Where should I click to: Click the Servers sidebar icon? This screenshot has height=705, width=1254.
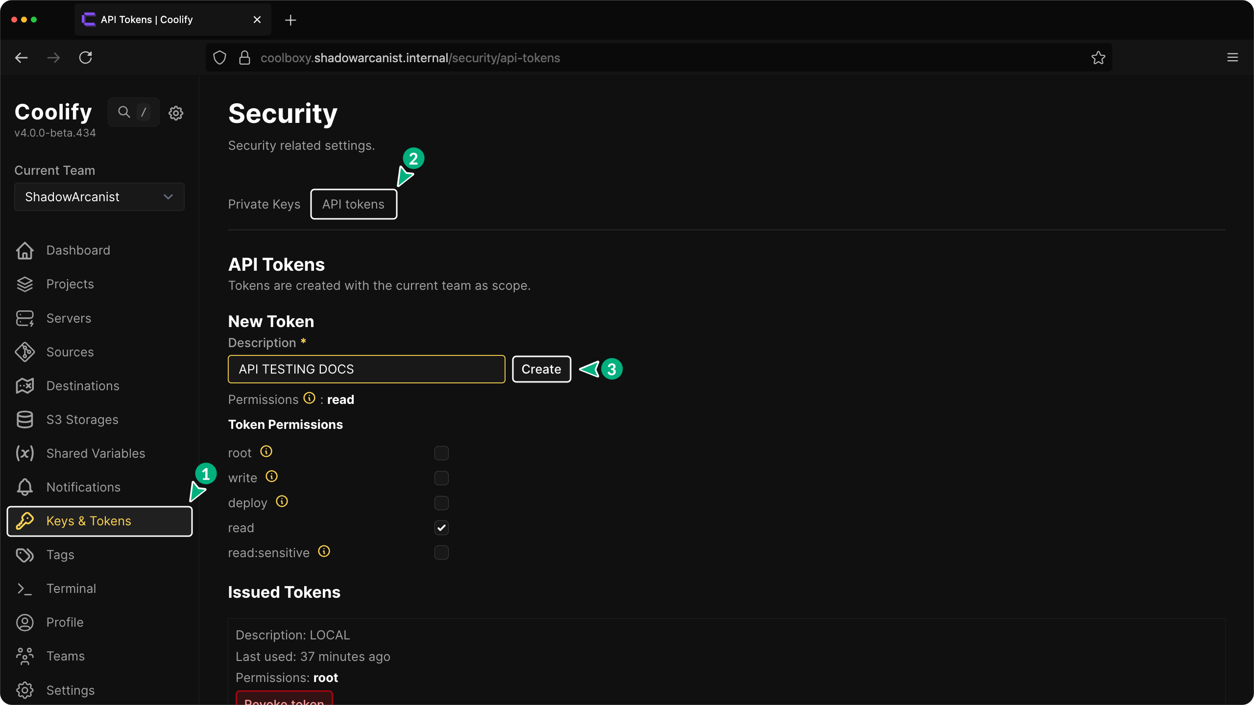[x=24, y=318]
